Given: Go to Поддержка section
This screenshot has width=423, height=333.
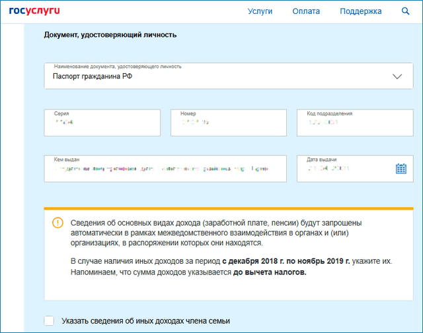Looking at the screenshot, I should 361,11.
